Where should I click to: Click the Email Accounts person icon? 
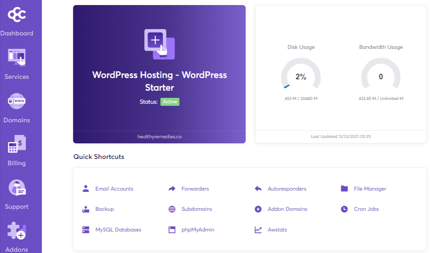pos(86,188)
